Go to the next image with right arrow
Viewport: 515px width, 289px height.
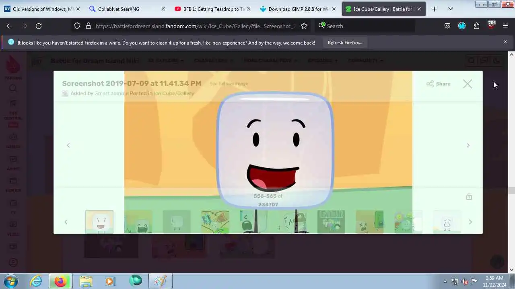[x=468, y=145]
